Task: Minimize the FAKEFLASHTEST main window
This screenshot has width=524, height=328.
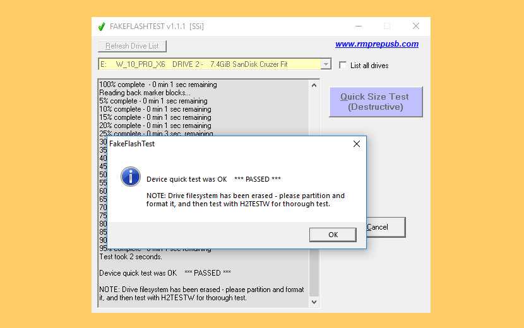Action: 358,26
